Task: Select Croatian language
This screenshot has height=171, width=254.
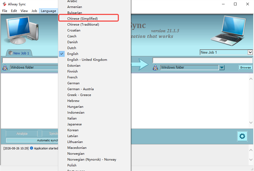Action: 95,30
